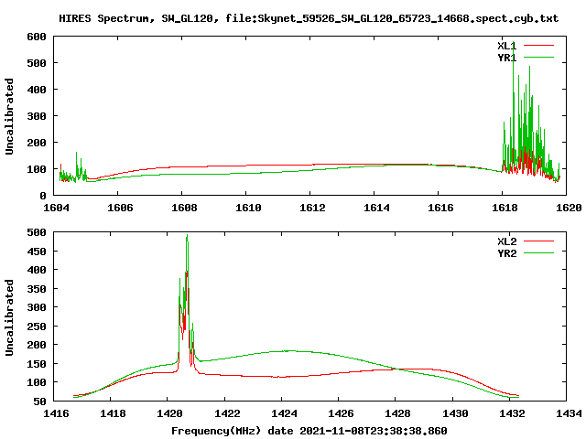Screen dimensions: 586x439
Task: Click the 1618 tick label on top plot
Action: pyautogui.click(x=505, y=208)
